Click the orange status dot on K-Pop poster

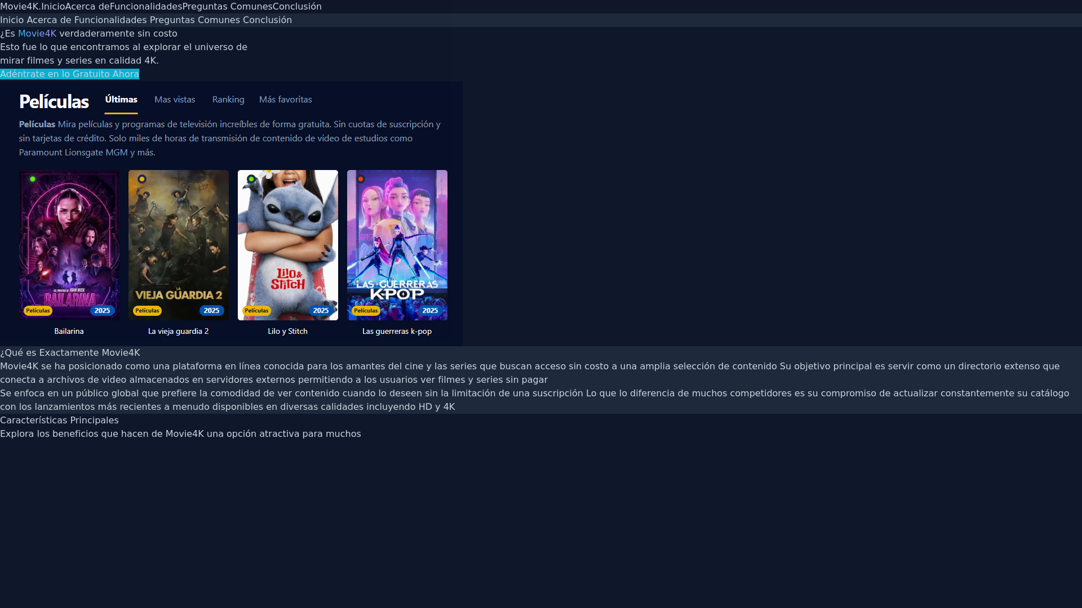pyautogui.click(x=361, y=179)
